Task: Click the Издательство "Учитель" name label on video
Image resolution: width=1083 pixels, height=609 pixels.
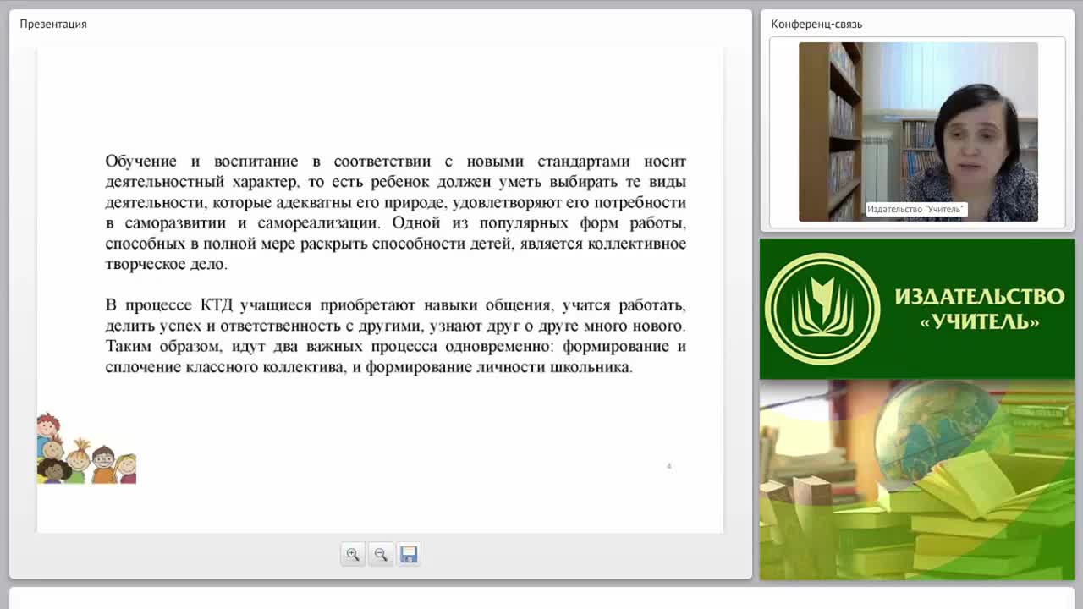Action: point(916,209)
